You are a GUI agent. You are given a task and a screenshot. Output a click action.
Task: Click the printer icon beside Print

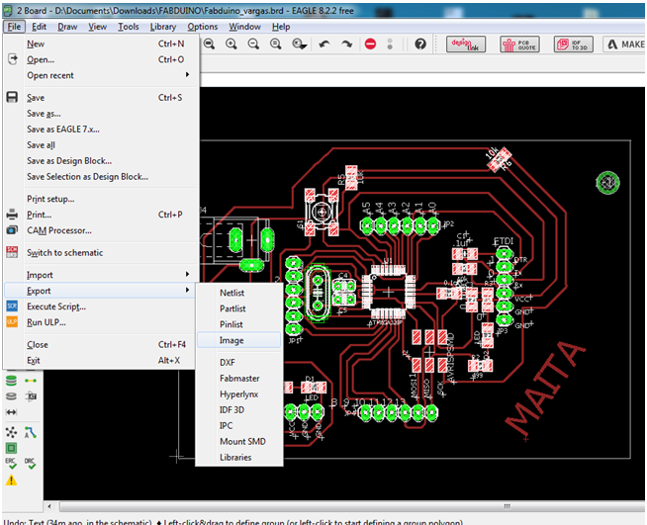12,215
